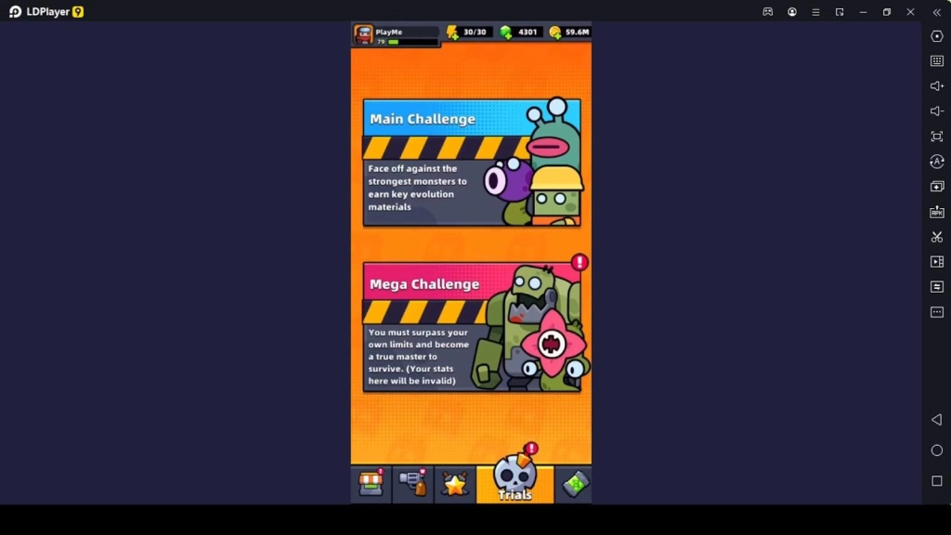Screen dimensions: 951x535
Task: Open the Main Challenge banner
Action: tap(471, 163)
